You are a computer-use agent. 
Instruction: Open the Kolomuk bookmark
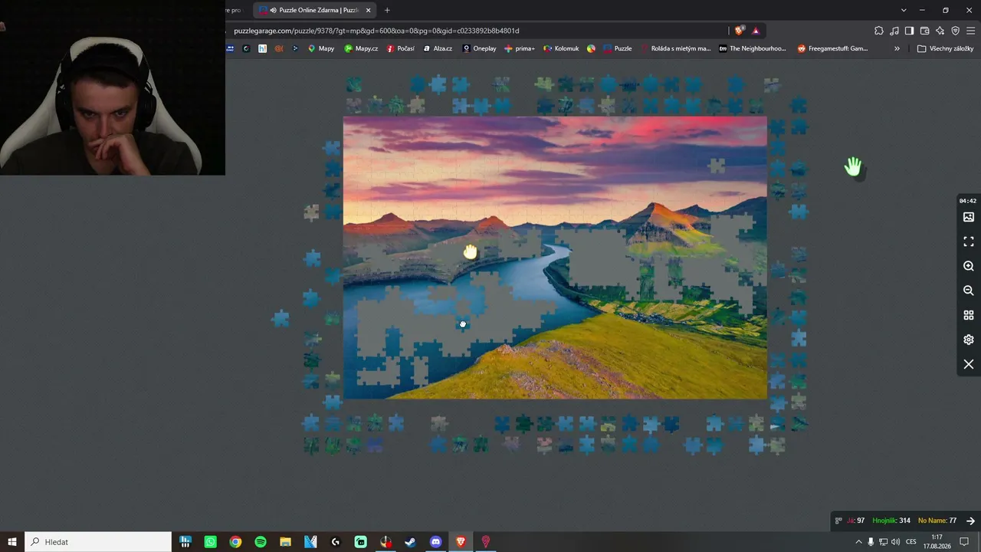[x=561, y=48]
